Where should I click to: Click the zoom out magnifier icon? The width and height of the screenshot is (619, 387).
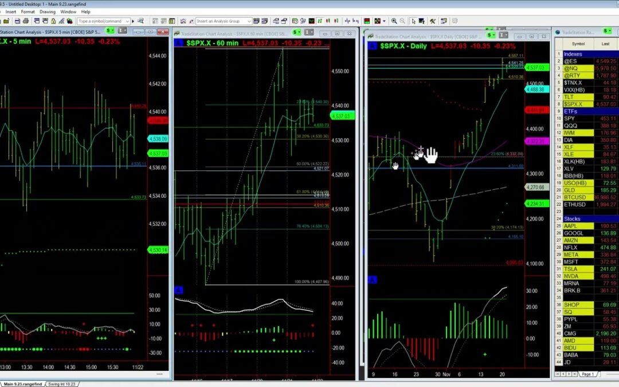(402, 21)
